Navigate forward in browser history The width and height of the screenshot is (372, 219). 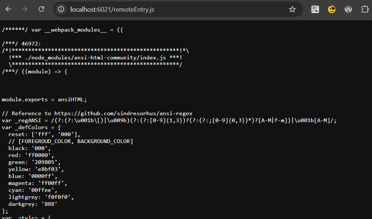[24, 9]
